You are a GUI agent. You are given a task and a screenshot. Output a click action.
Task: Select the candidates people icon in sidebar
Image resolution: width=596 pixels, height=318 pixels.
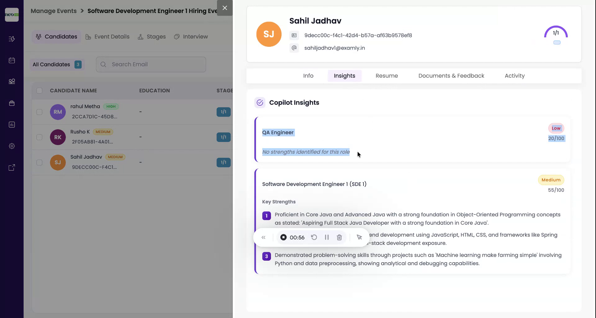[12, 81]
